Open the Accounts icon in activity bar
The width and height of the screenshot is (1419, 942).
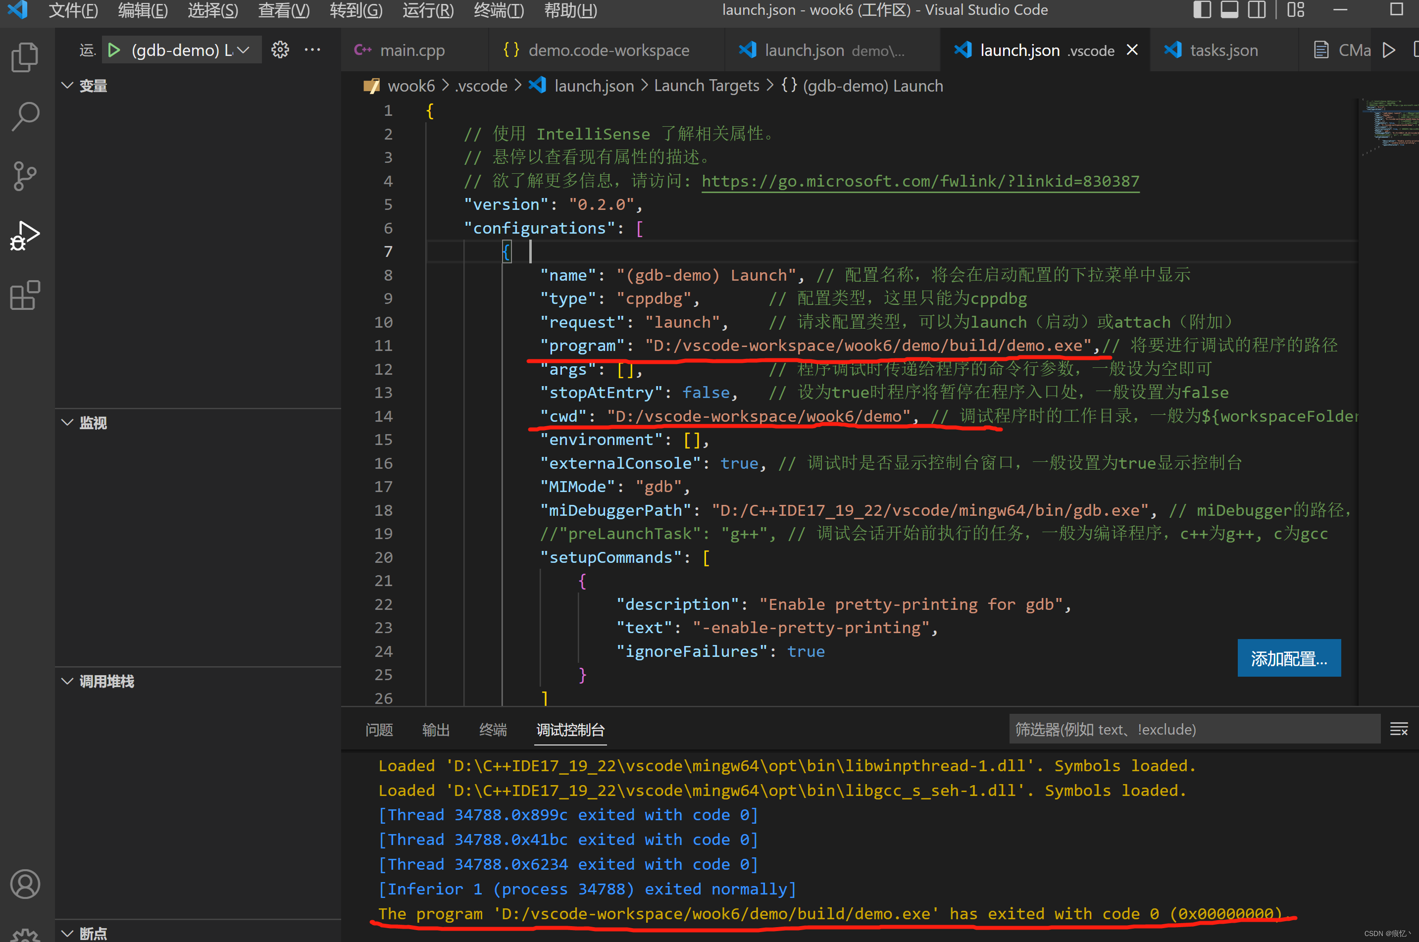25,884
